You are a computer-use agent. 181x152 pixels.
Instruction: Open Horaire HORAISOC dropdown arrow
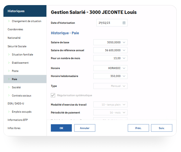(x=124, y=68)
